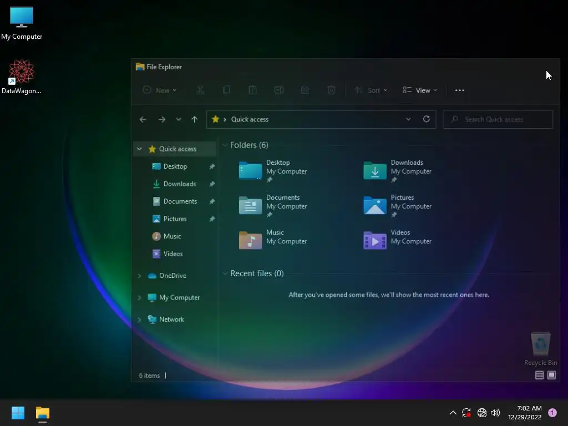This screenshot has width=568, height=426.
Task: Select the DataWagon desktop shortcut
Action: point(22,77)
